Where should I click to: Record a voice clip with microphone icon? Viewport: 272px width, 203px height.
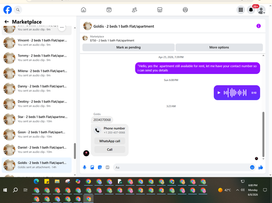[x=84, y=167]
